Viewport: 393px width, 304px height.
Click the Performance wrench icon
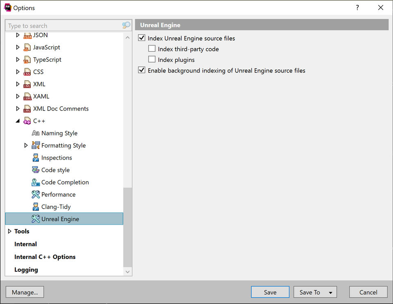tap(36, 195)
